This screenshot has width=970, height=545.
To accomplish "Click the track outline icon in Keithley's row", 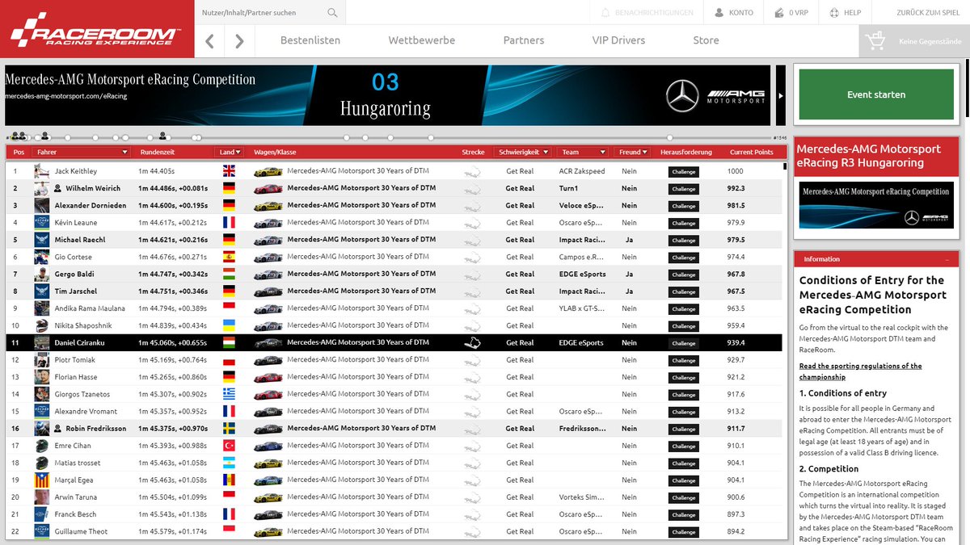I will [472, 171].
